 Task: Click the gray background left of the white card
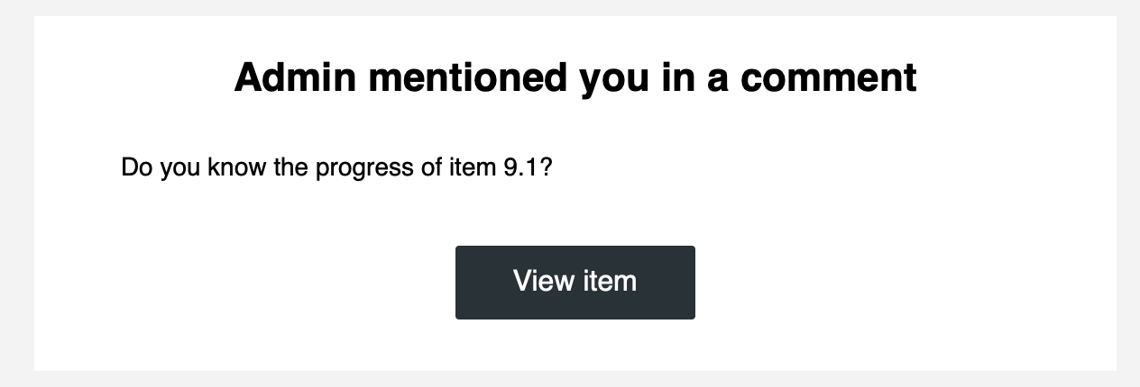(x=16, y=193)
